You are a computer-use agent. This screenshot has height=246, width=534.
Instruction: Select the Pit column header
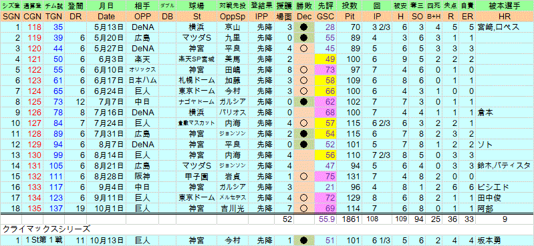pos(350,17)
